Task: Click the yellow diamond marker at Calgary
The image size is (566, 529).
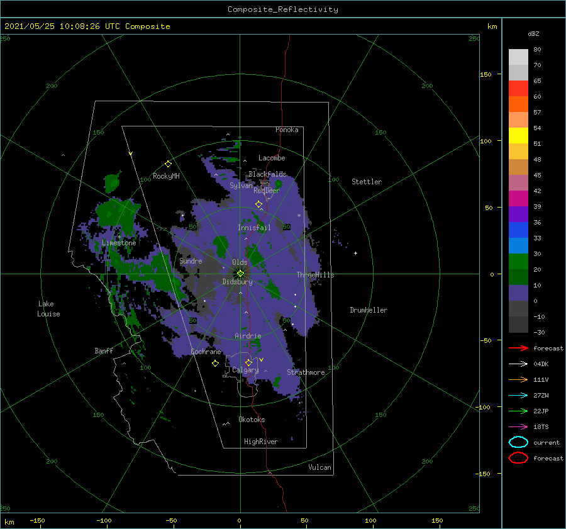Action: click(x=248, y=362)
